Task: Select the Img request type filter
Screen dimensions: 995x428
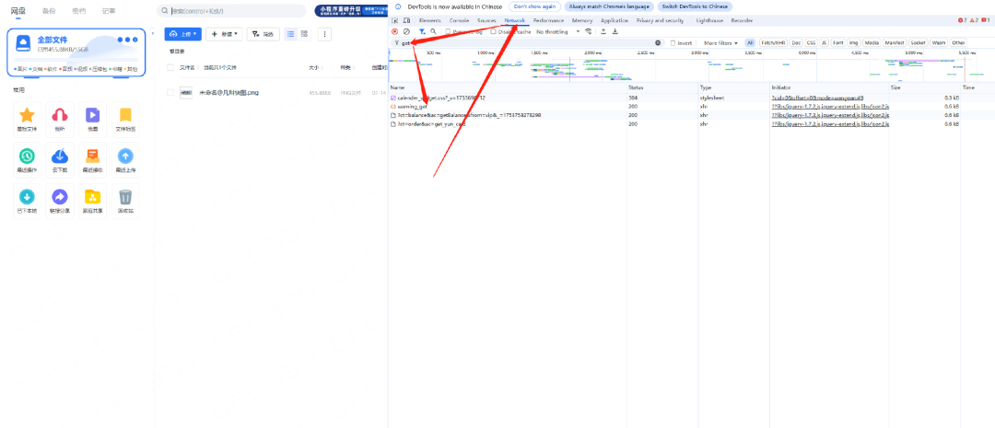Action: coord(853,43)
